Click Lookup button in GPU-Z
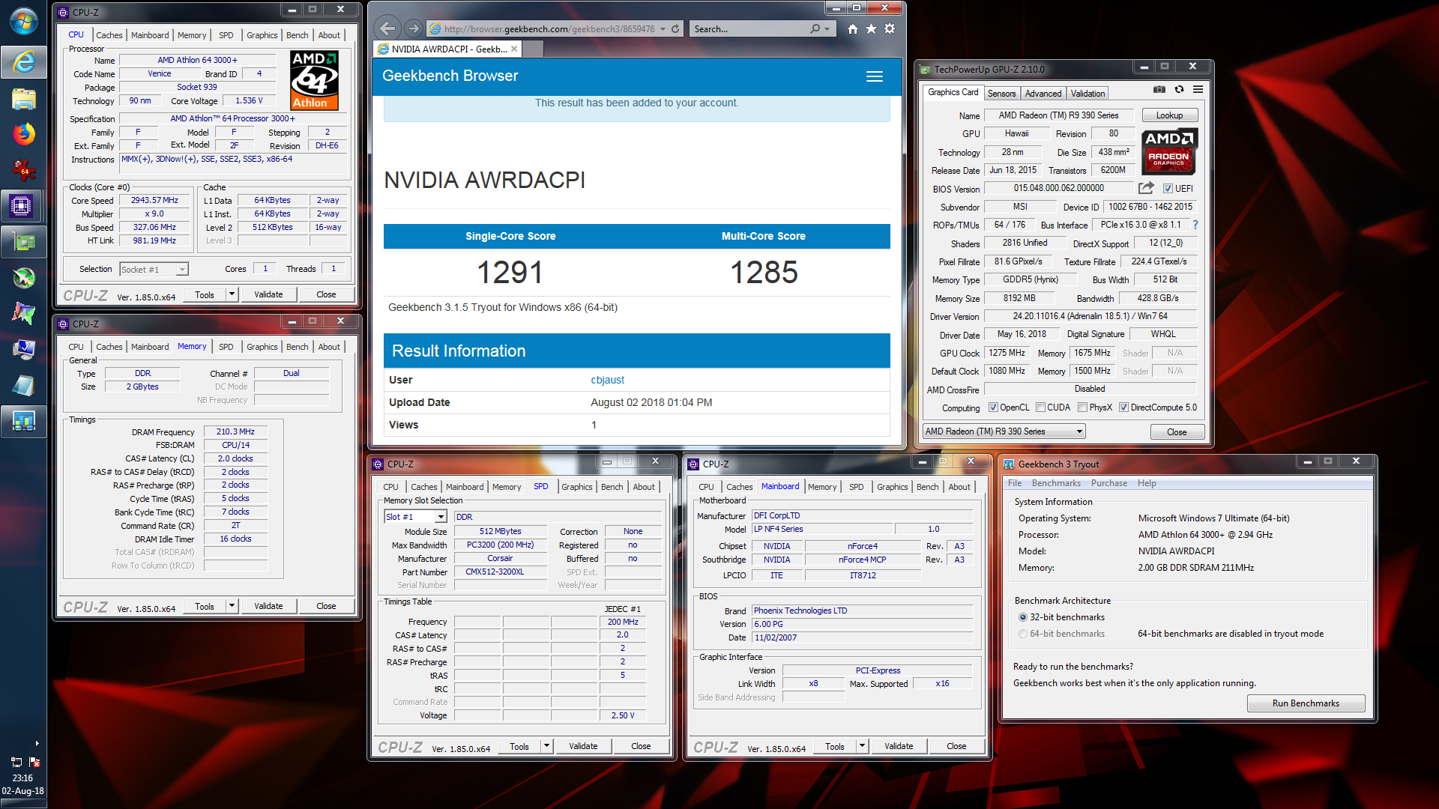The height and width of the screenshot is (809, 1439). [x=1169, y=115]
